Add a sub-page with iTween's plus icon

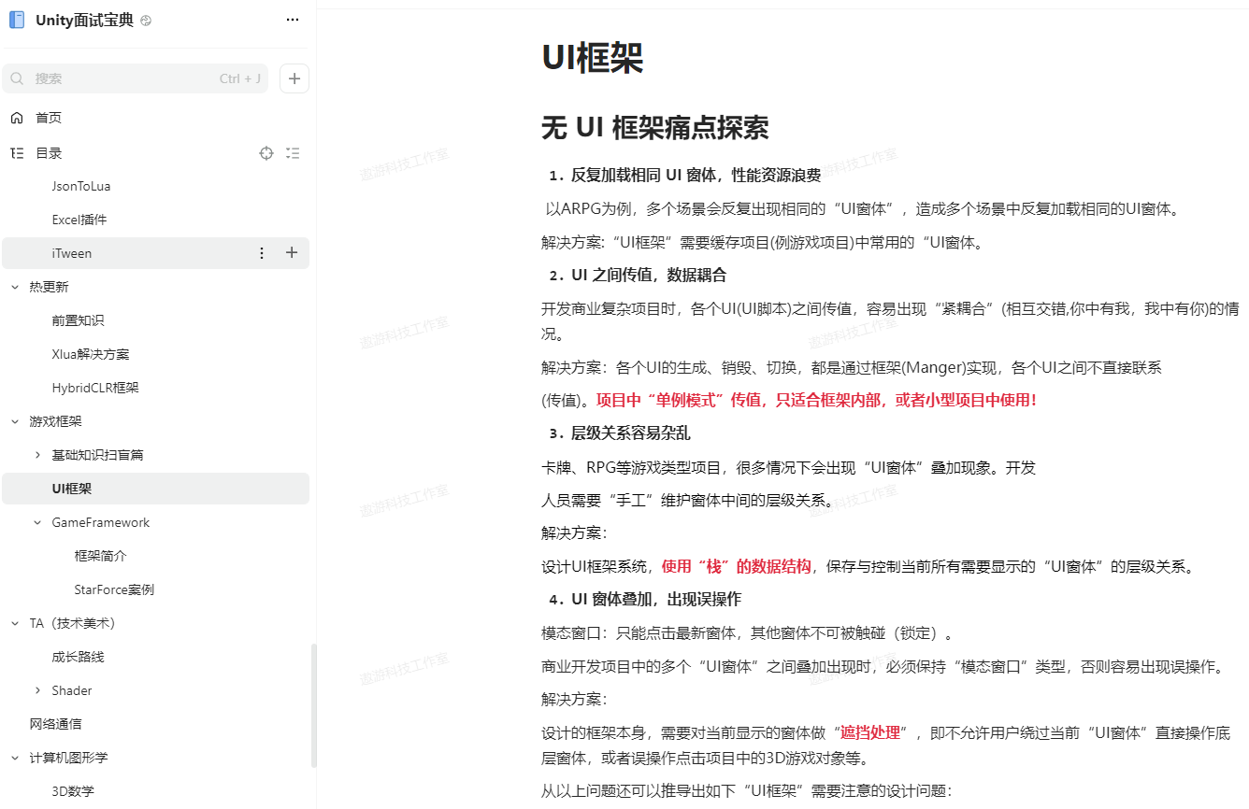point(292,253)
